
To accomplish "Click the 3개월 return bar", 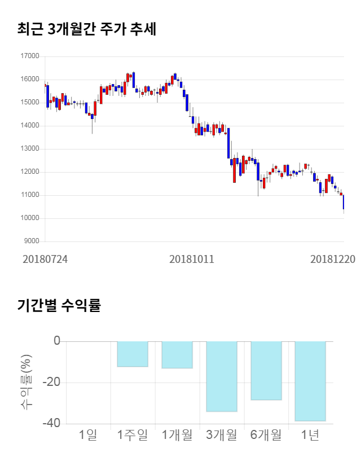I will 222,376.
